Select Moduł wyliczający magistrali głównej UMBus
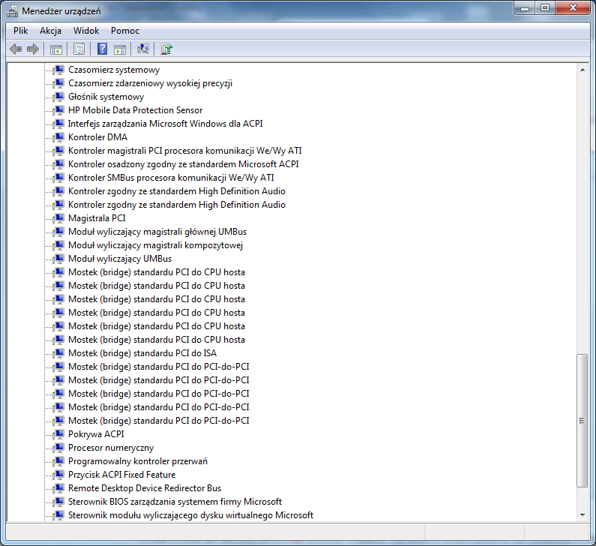596x546 pixels. 157,232
